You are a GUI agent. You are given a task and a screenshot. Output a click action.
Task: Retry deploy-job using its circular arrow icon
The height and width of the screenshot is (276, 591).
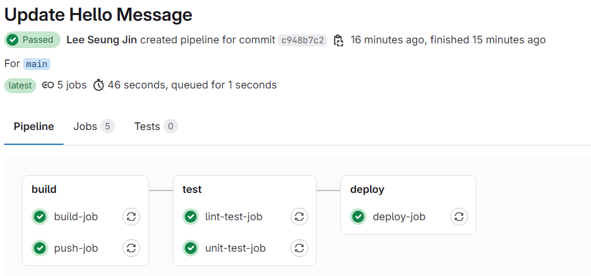click(x=459, y=217)
